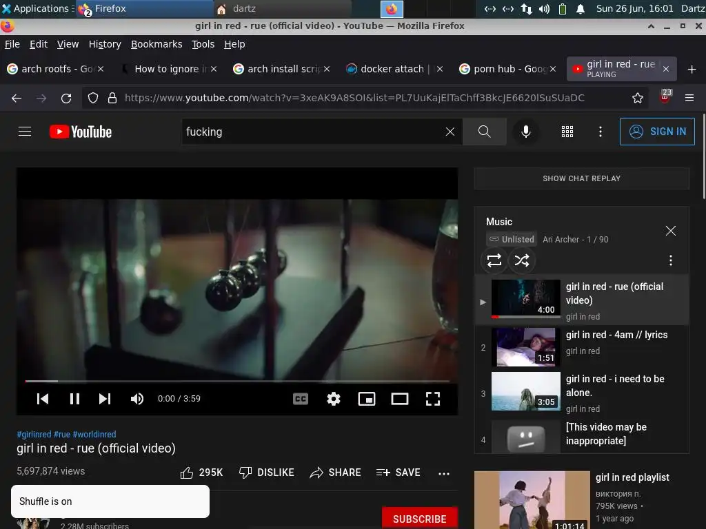Enable the miniplayer

click(367, 399)
